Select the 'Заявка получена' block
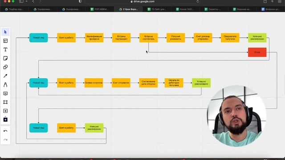This screenshot has width=285, height=160. (94, 83)
